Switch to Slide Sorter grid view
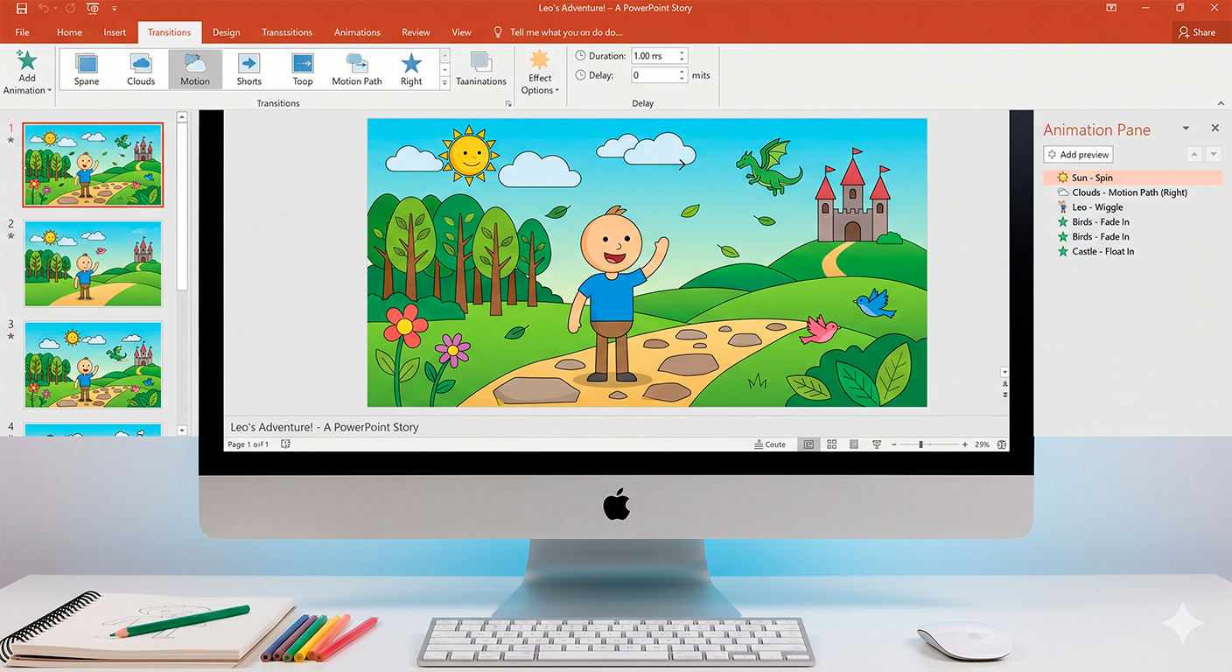 point(831,444)
